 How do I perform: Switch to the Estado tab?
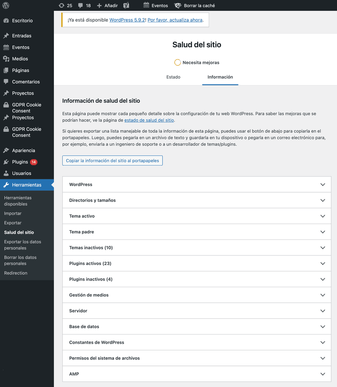pyautogui.click(x=173, y=77)
